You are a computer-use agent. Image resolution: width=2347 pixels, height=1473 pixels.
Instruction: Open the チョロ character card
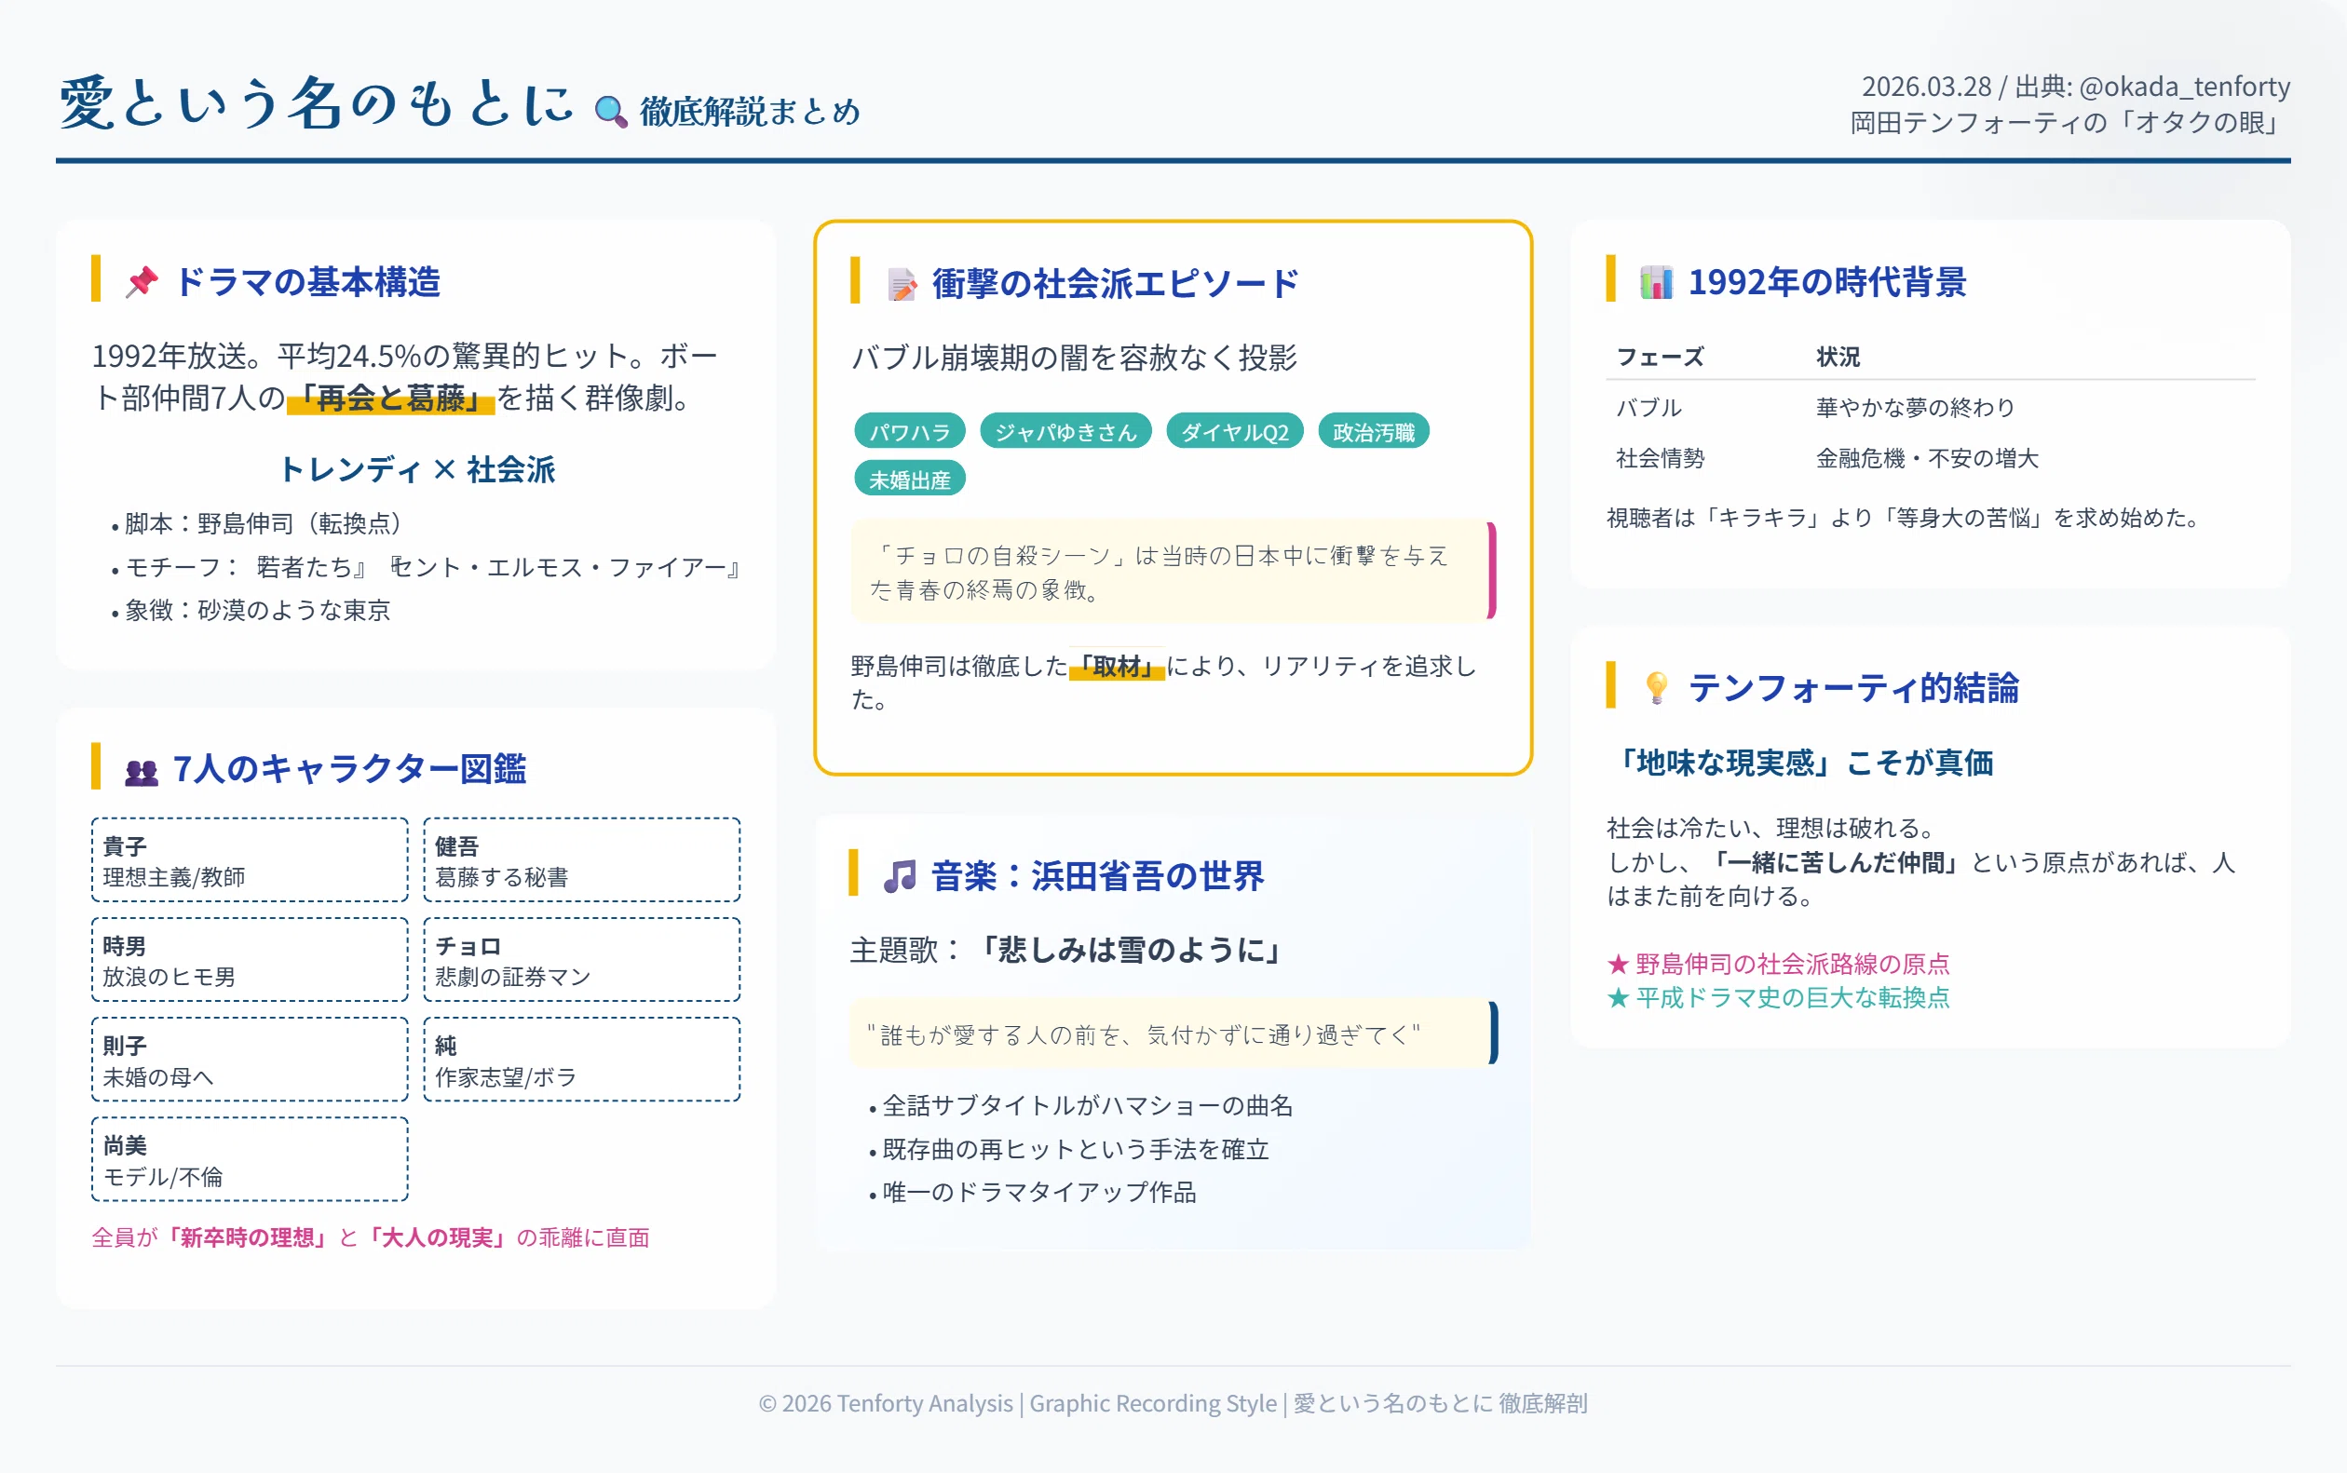tap(582, 960)
